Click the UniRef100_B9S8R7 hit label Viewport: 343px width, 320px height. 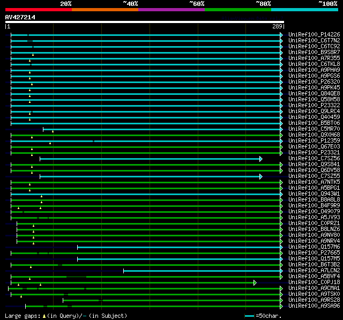(314, 53)
